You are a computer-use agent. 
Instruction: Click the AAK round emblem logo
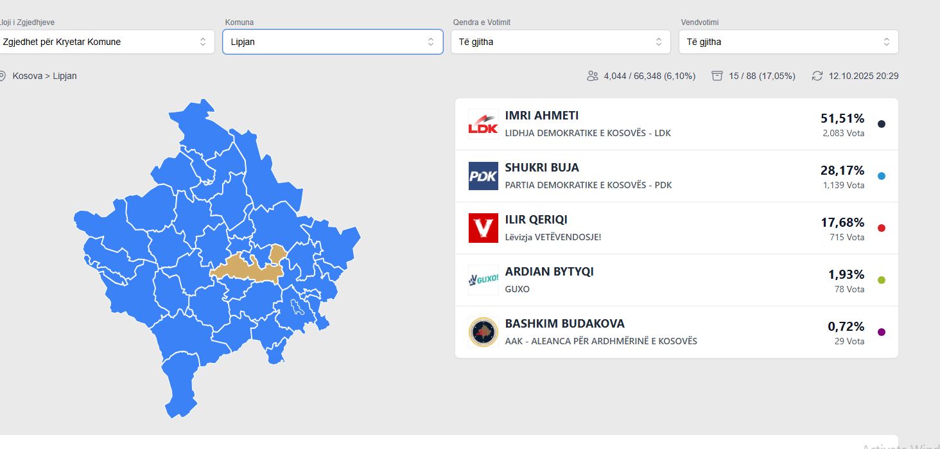pyautogui.click(x=483, y=332)
